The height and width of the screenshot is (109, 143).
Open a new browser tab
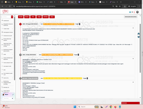click(x=121, y=2)
